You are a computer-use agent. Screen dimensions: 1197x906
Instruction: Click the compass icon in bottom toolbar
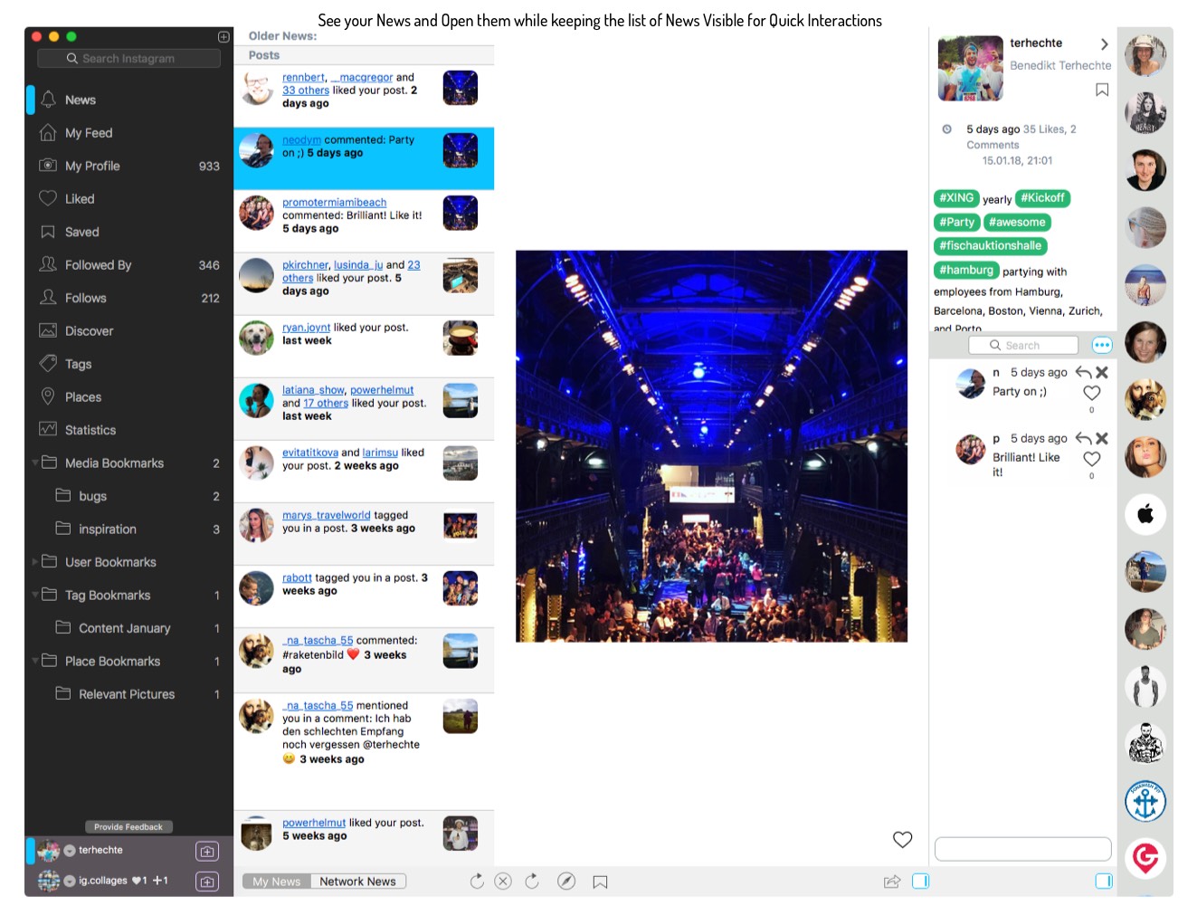point(566,881)
